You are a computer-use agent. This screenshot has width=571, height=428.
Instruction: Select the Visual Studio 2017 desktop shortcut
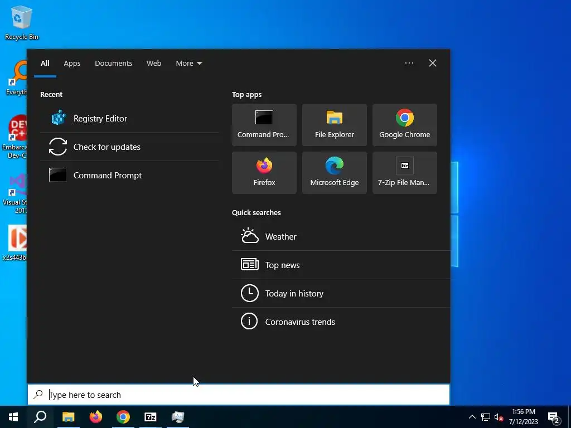tap(15, 194)
